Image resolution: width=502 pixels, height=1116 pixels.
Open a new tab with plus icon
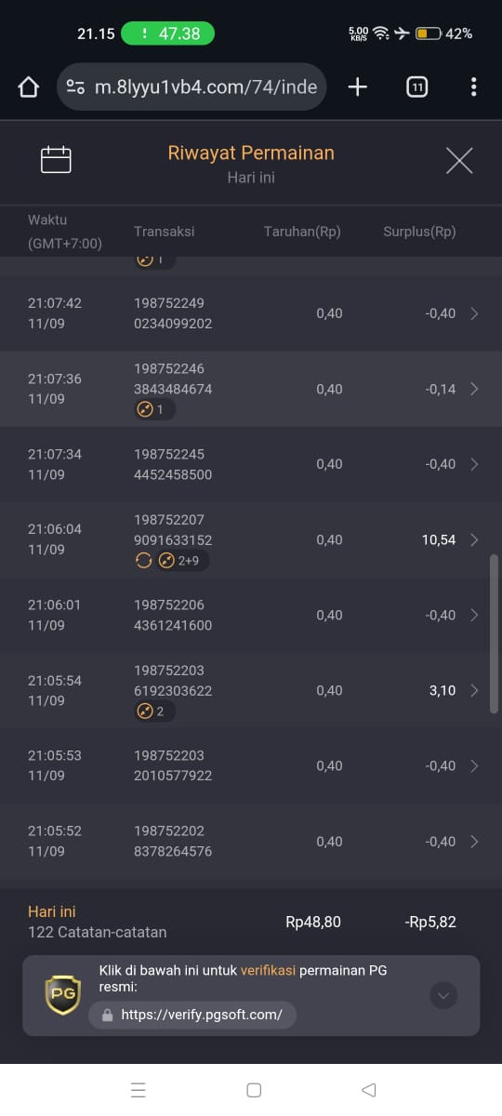pyautogui.click(x=358, y=87)
